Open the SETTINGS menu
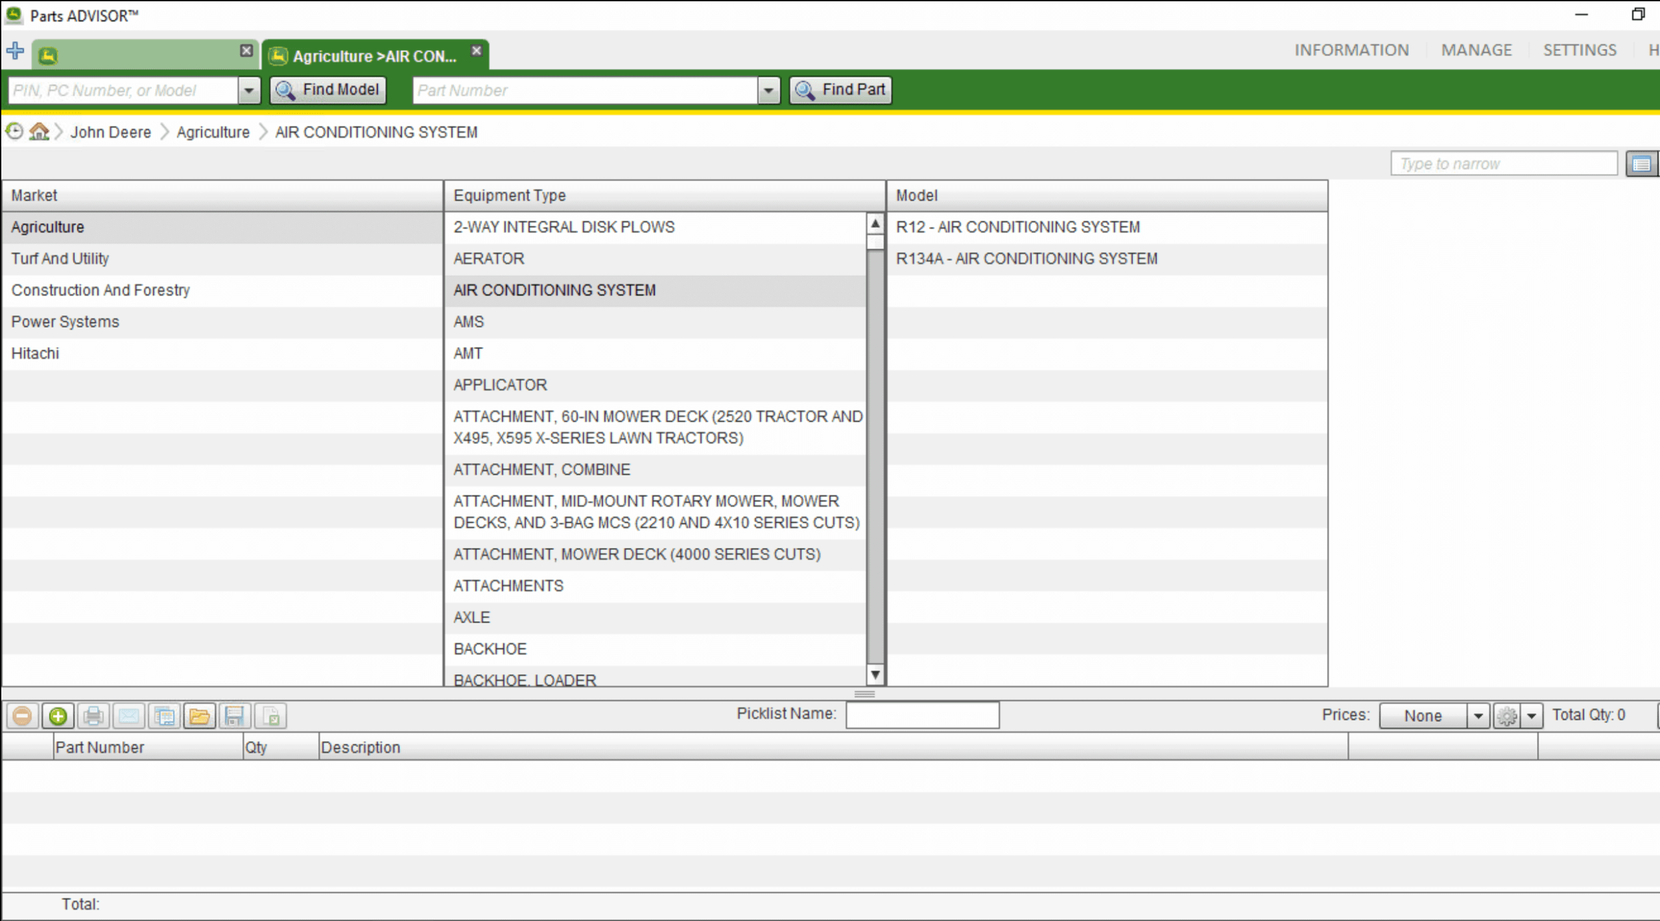 pos(1580,50)
